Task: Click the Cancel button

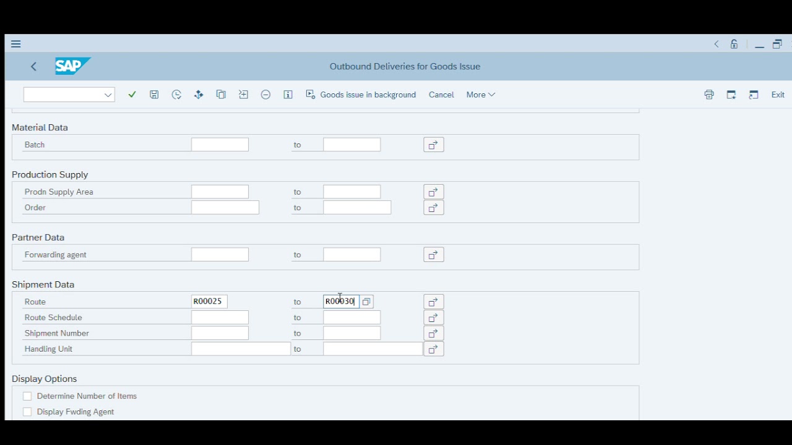Action: coord(441,95)
